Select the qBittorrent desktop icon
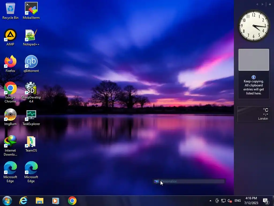Image resolution: width=274 pixels, height=206 pixels. click(31, 64)
